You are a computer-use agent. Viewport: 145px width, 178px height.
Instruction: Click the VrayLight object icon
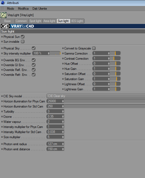[x=3, y=15]
